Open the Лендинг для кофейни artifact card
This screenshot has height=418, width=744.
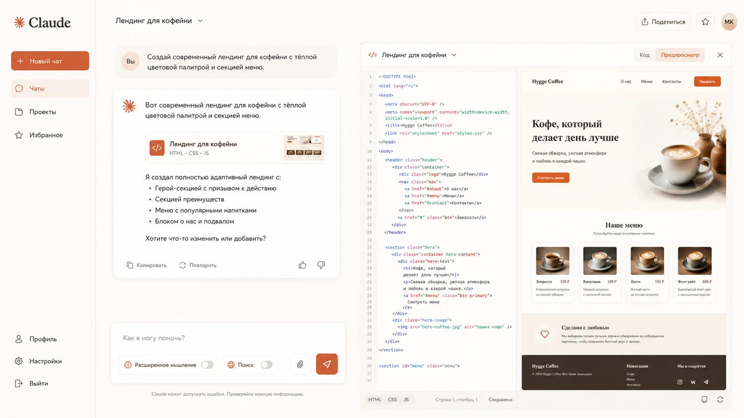coord(237,148)
